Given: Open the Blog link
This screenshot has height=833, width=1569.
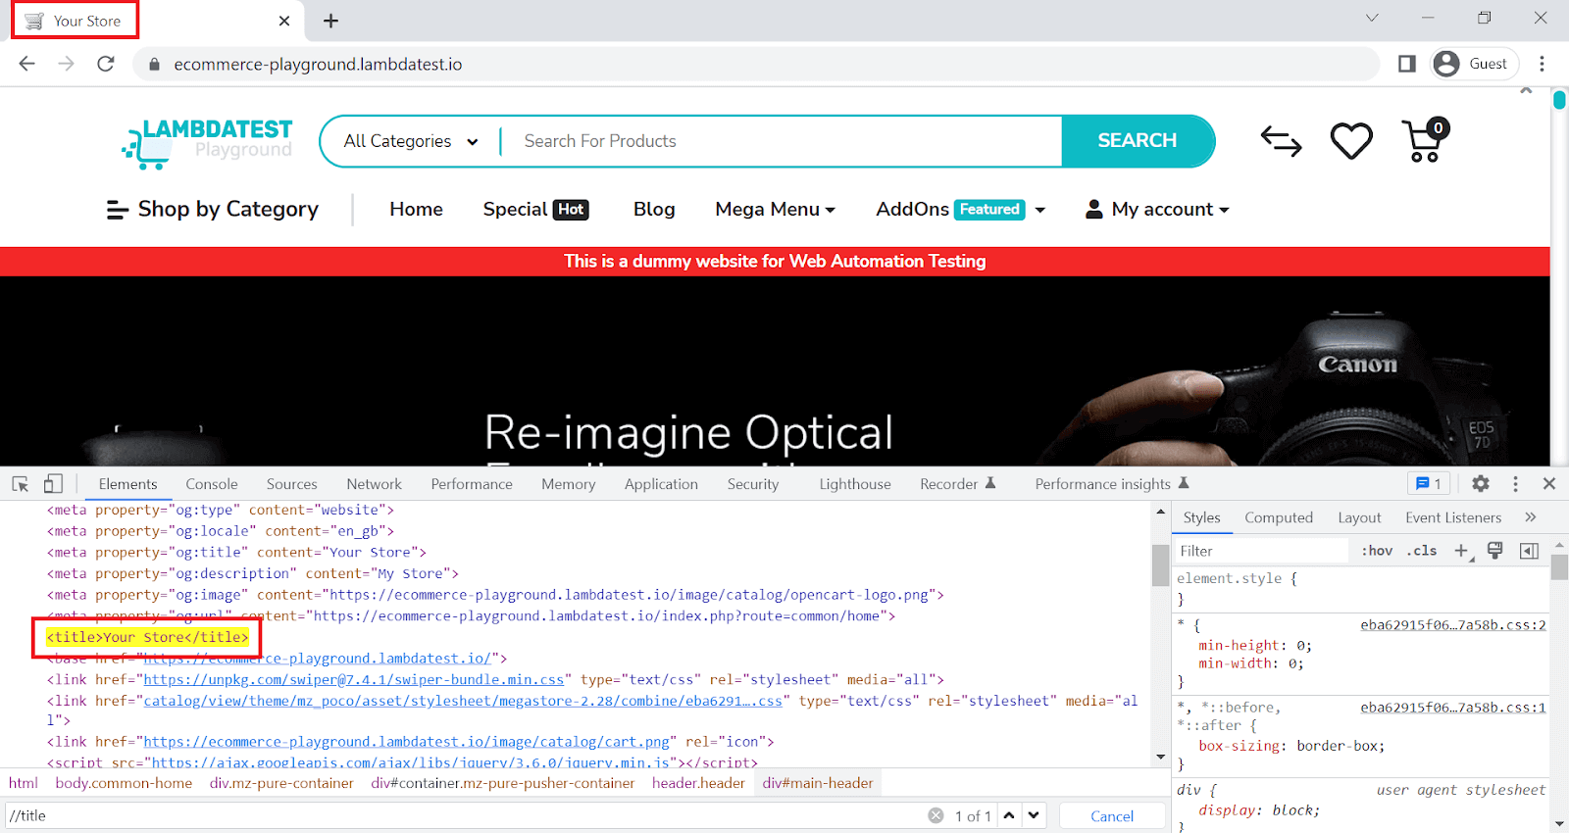Looking at the screenshot, I should [x=654, y=210].
